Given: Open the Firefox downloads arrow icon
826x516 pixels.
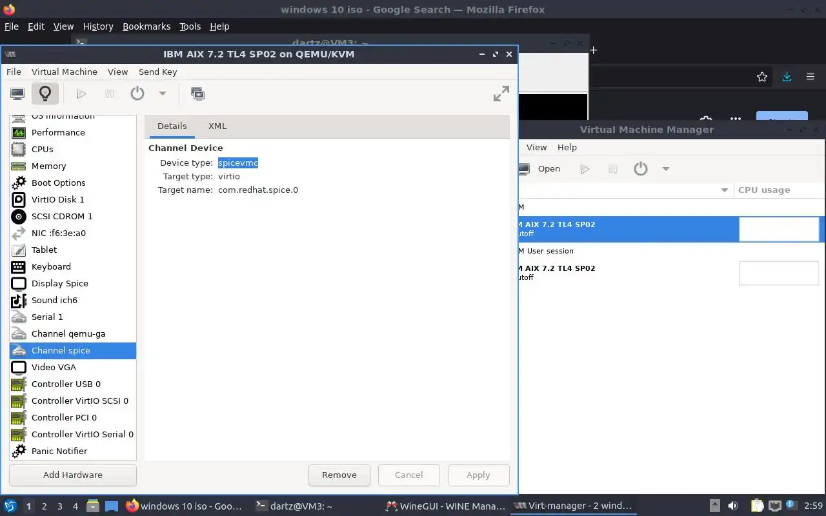Looking at the screenshot, I should point(787,77).
